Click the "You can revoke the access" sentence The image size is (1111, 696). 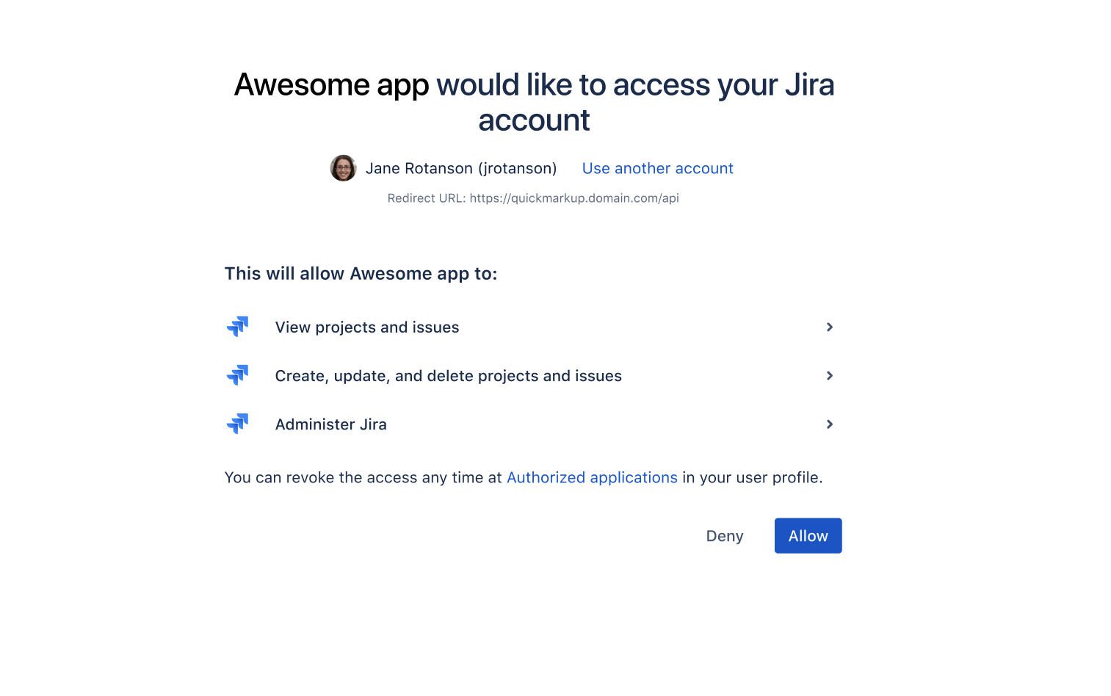tap(524, 477)
